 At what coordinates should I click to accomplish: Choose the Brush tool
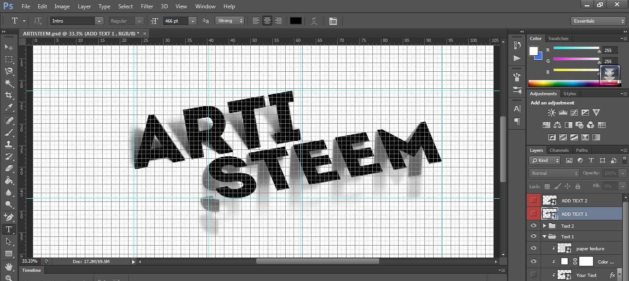pyautogui.click(x=9, y=132)
